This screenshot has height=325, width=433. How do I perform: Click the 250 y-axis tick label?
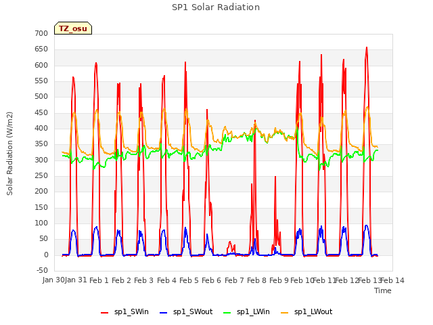(x=41, y=176)
